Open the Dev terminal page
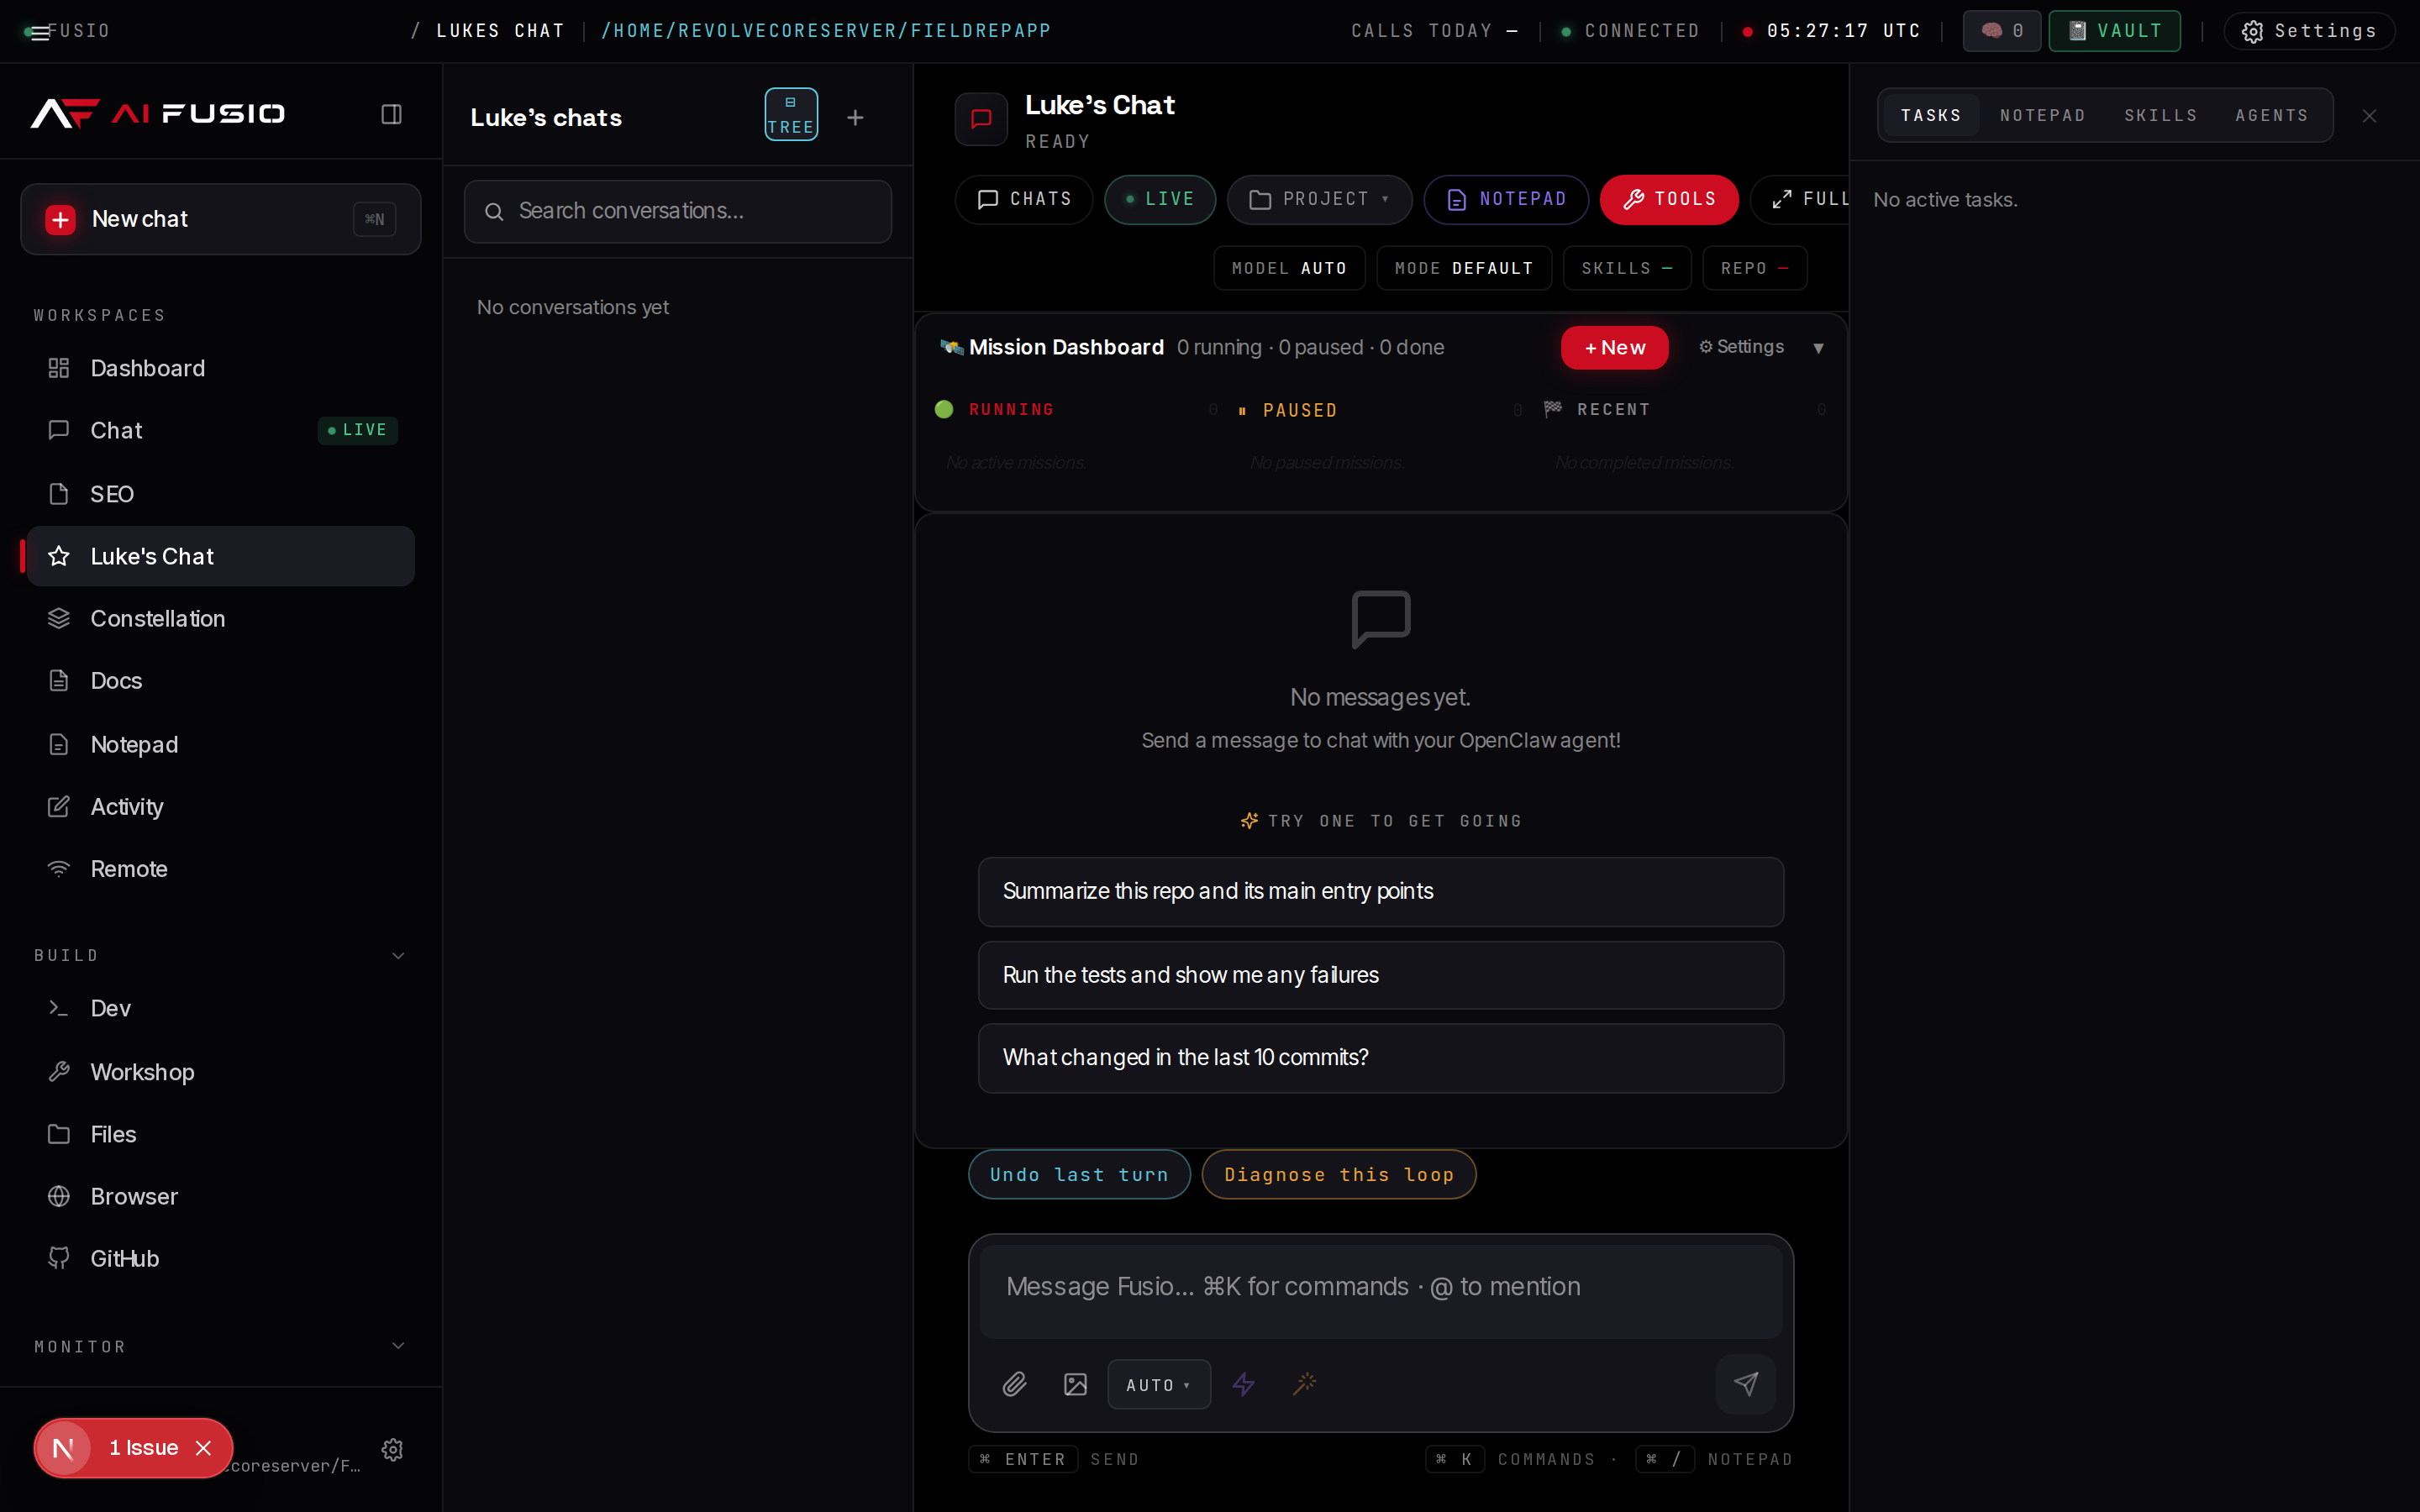2420x1512 pixels. tap(220, 1008)
